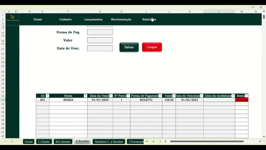Click the horizontal scrollbar right arrow
This screenshot has width=266, height=150.
[260, 141]
